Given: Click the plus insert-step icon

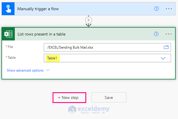Looking at the screenshot, I should point(89,20).
